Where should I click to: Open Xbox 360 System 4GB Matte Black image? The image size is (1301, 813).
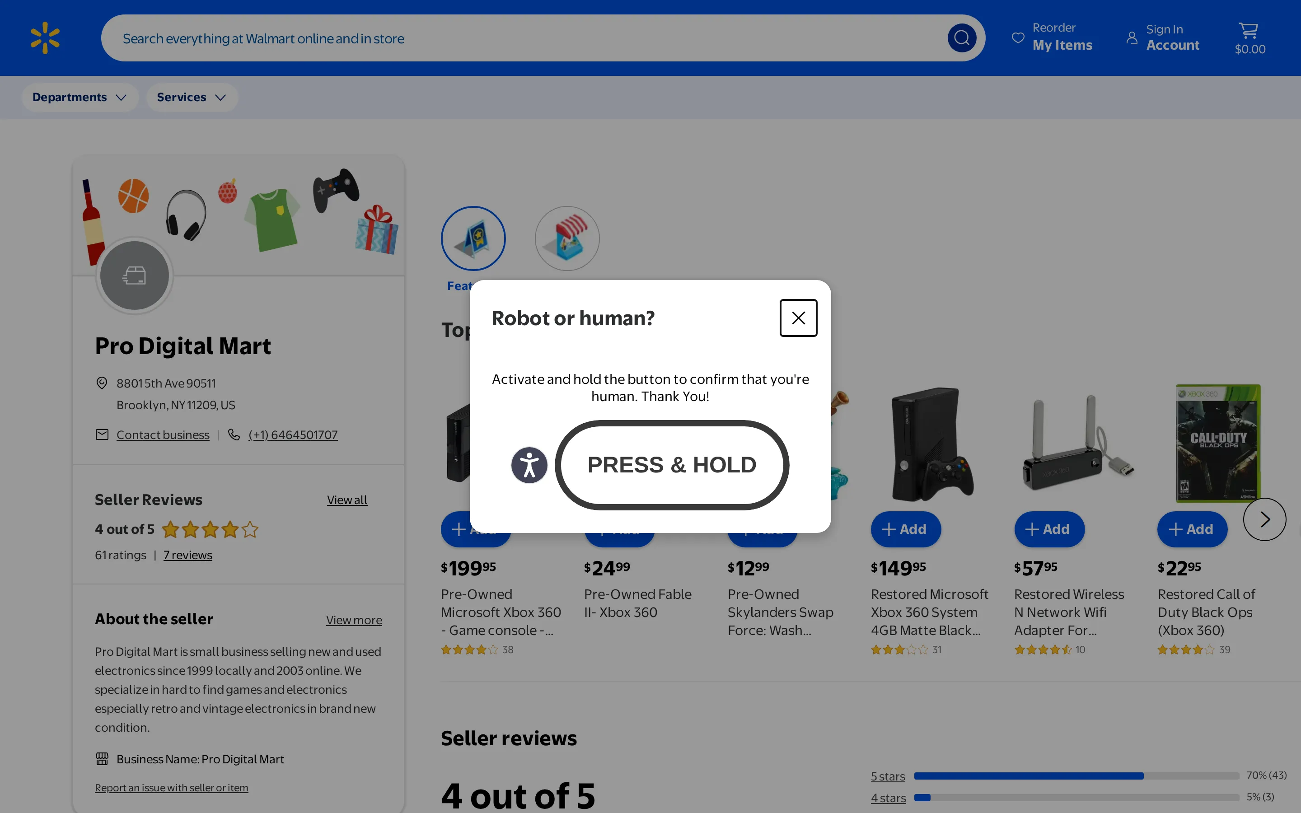coord(932,444)
